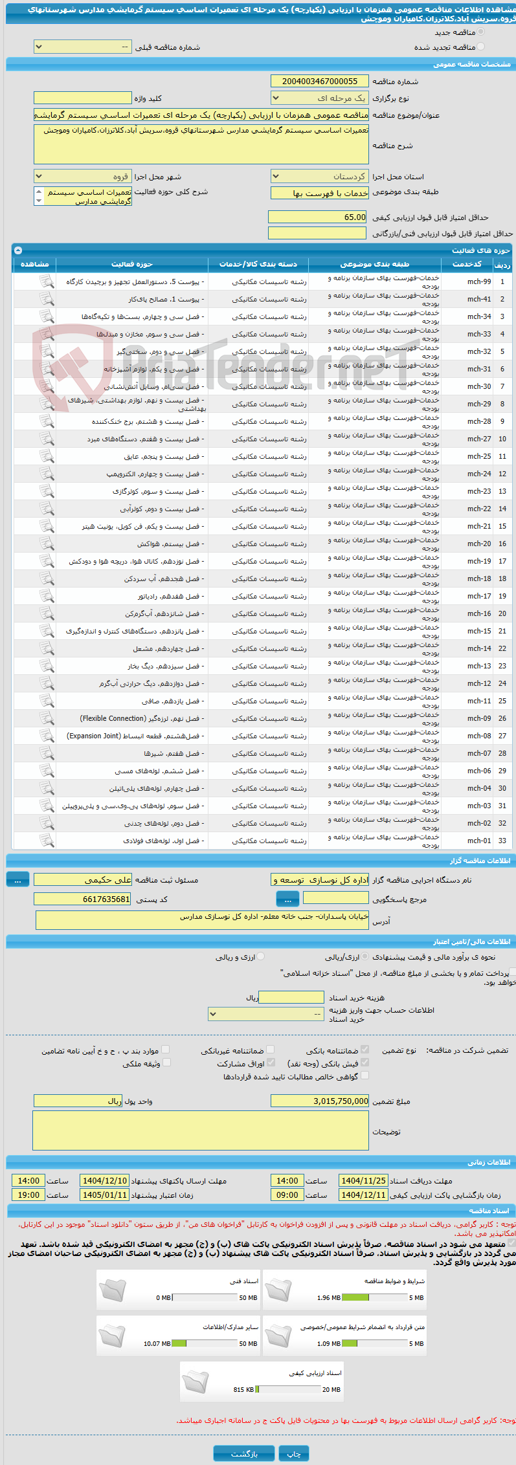
Task: Toggle the ضمانتنامه بانکی checkbox
Action: tap(365, 1050)
